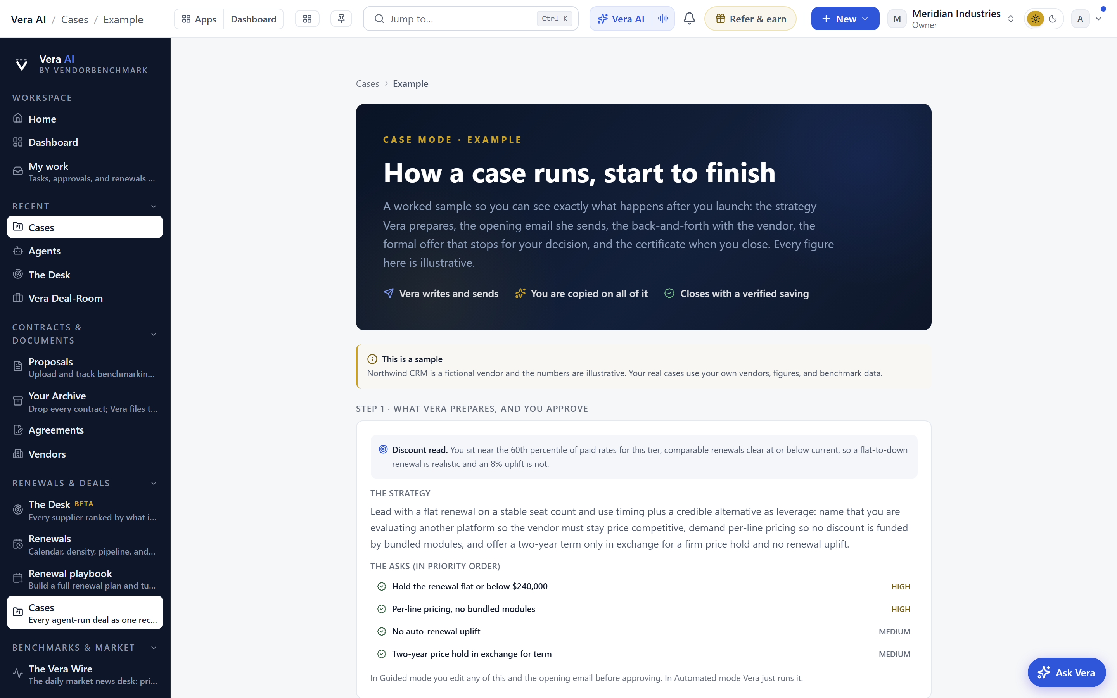Open Vera Deal-Room in sidebar
The width and height of the screenshot is (1117, 698).
[x=85, y=298]
